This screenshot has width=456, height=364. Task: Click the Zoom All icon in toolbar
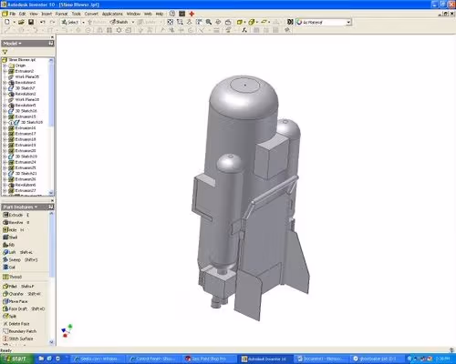tap(171, 22)
